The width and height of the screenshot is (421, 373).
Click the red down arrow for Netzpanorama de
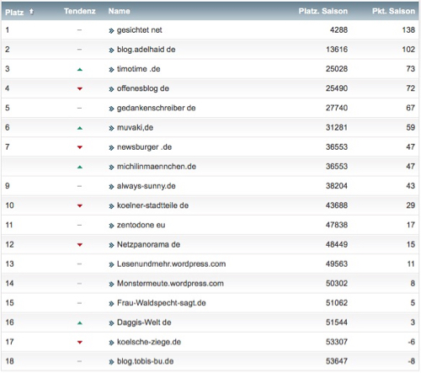click(x=80, y=245)
